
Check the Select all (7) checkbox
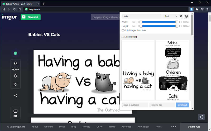click(x=123, y=37)
